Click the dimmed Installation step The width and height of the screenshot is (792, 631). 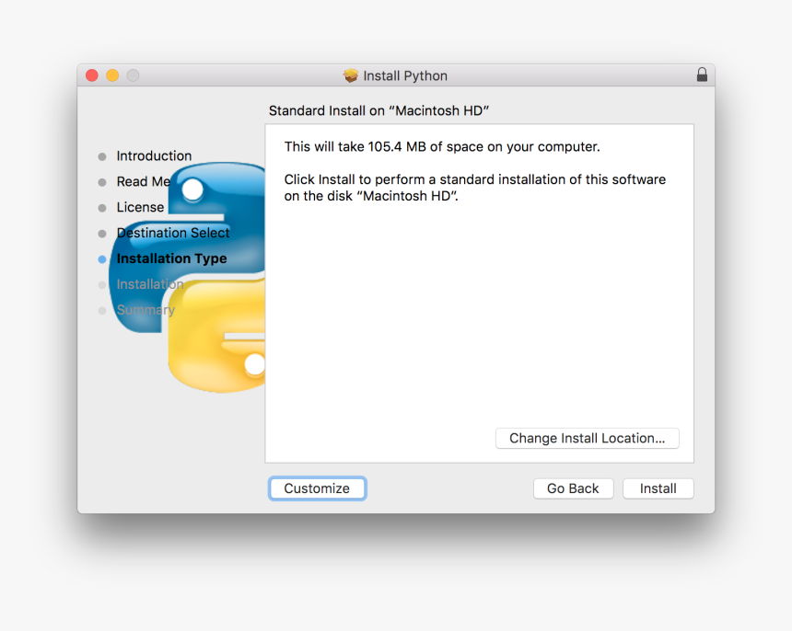click(x=150, y=284)
